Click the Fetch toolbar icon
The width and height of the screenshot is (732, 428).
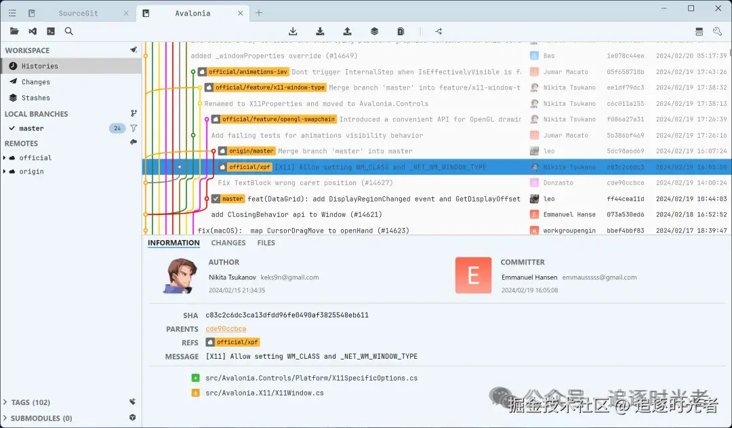pos(293,31)
